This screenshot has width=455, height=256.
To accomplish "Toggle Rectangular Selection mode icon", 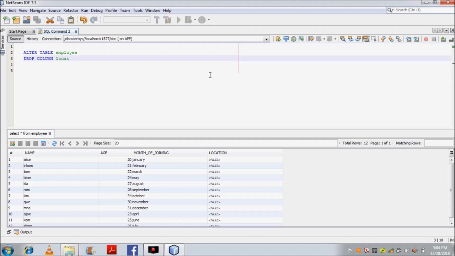I will point(374,39).
